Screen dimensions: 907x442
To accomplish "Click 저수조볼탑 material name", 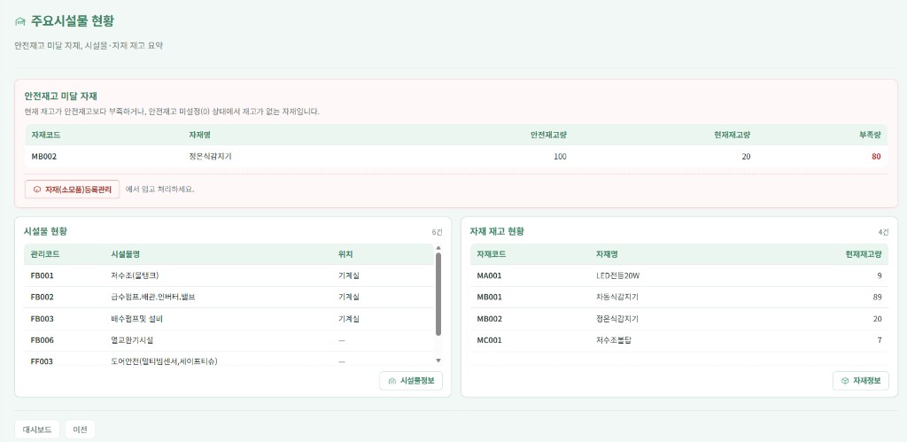I will point(614,340).
